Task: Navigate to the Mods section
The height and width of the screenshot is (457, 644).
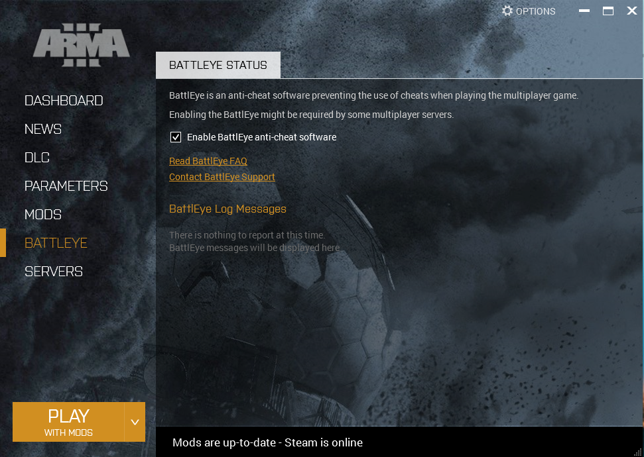Action: (43, 215)
